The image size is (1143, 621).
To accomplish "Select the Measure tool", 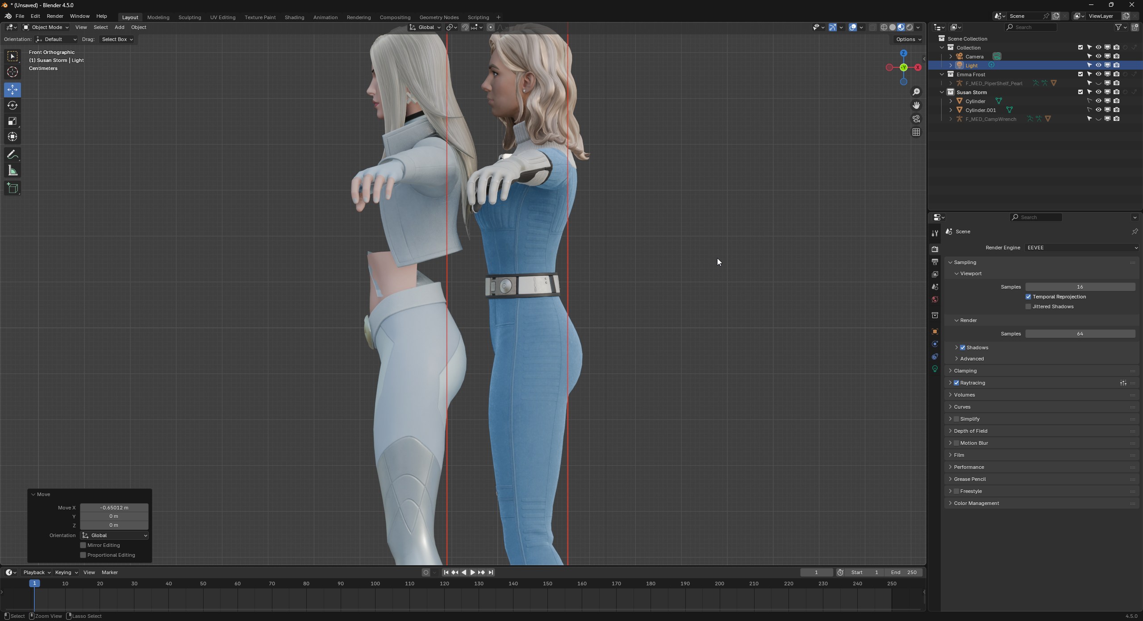I will (x=13, y=170).
